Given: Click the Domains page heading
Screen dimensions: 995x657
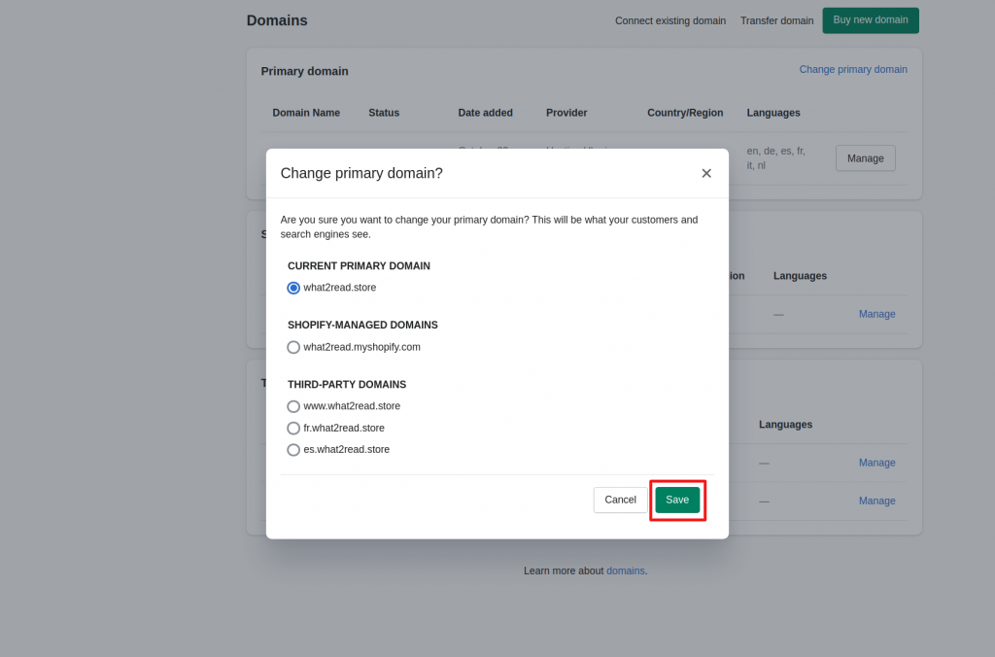Looking at the screenshot, I should coord(277,20).
